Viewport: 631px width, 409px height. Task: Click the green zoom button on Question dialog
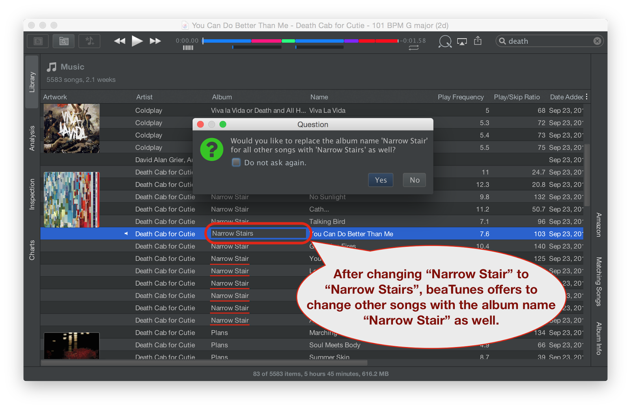pos(223,125)
